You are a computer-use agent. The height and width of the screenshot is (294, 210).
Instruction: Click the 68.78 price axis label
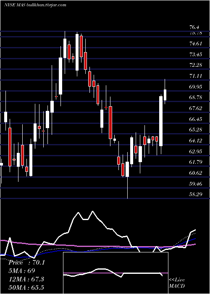tap(196, 97)
